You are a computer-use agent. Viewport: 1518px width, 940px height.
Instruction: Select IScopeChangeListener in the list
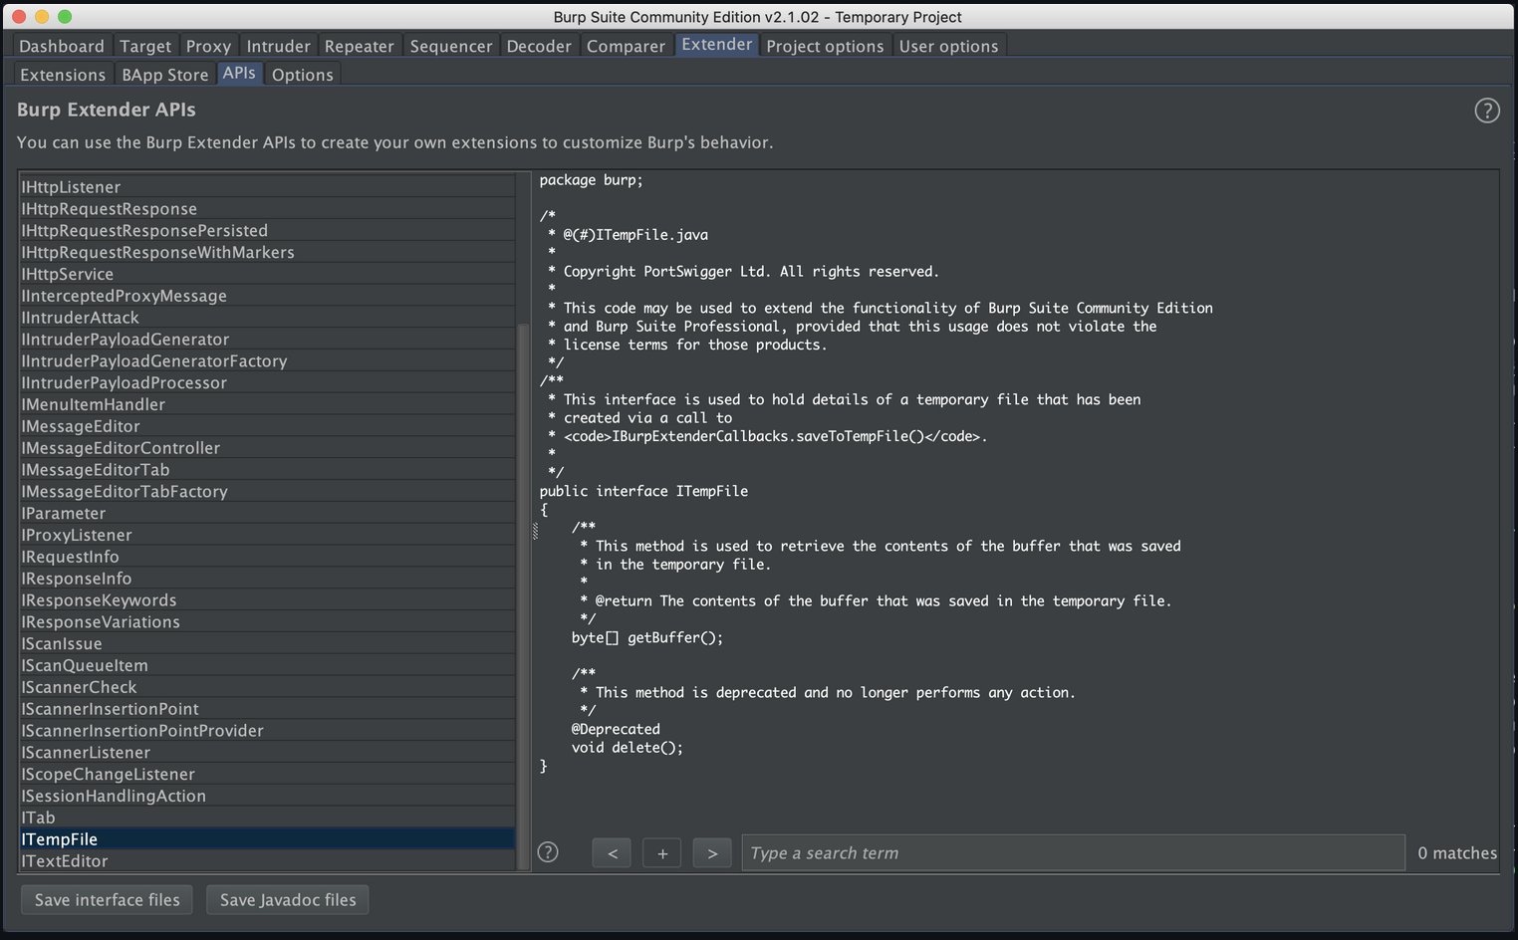pyautogui.click(x=267, y=775)
